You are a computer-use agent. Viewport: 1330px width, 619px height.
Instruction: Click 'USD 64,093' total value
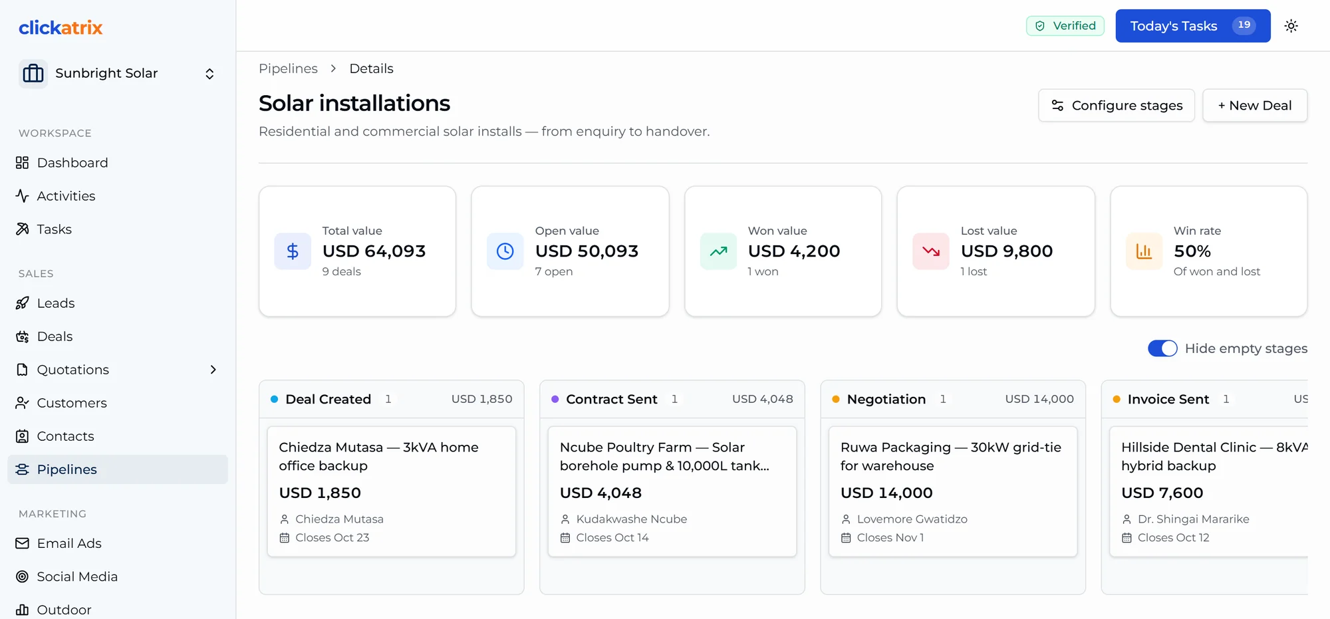(374, 251)
